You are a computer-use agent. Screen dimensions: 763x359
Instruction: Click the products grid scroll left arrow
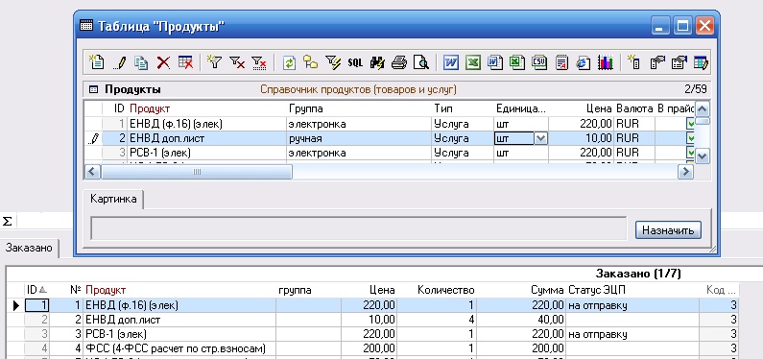click(92, 172)
